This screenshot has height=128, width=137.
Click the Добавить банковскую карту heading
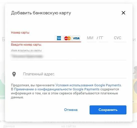tap(41, 13)
